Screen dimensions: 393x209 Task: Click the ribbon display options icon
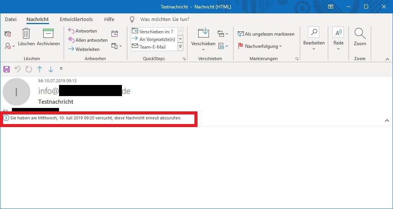point(331,7)
